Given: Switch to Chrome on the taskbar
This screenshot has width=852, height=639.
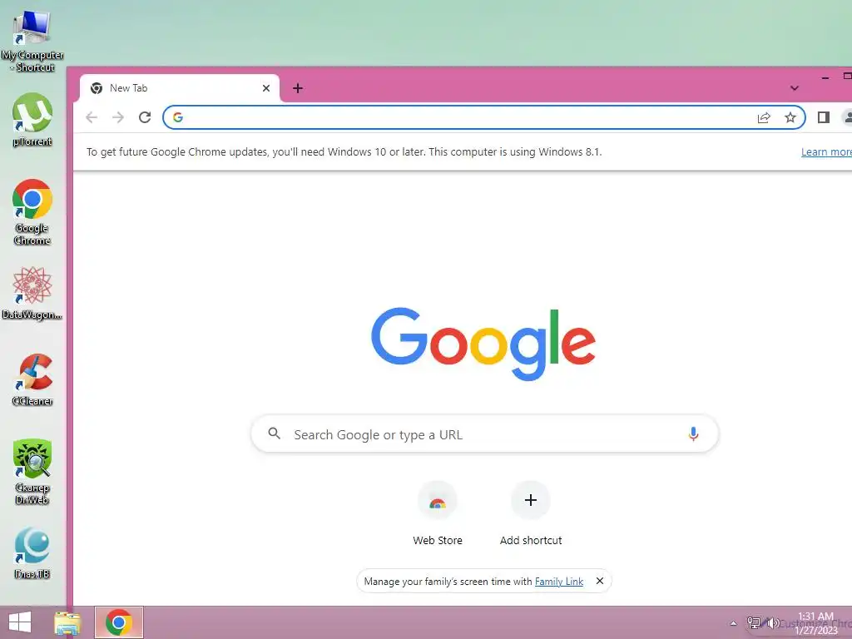Looking at the screenshot, I should pyautogui.click(x=119, y=622).
